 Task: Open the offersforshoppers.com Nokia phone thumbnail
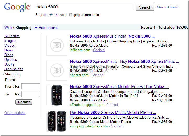(x=57, y=95)
